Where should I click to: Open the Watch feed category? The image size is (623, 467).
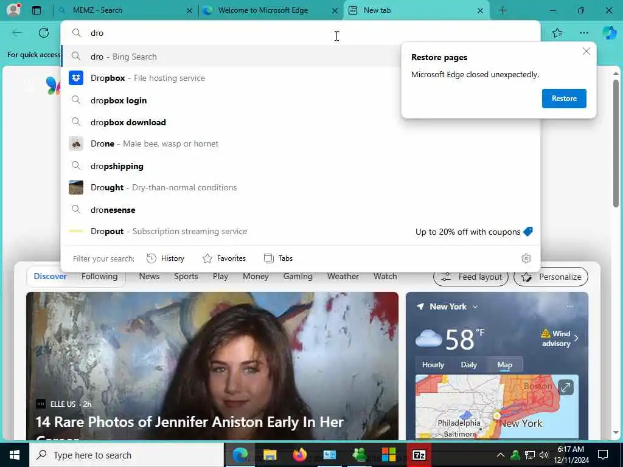coord(385,277)
